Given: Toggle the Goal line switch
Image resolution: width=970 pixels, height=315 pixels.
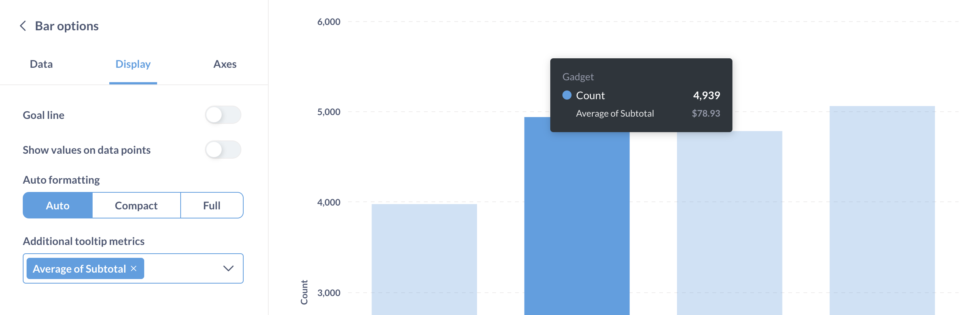Looking at the screenshot, I should point(223,115).
